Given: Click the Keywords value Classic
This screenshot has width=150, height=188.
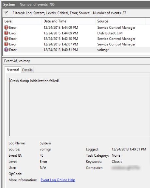Looking at the screenshot, I should pos(117,162).
